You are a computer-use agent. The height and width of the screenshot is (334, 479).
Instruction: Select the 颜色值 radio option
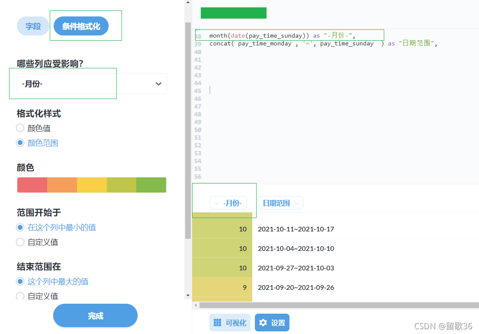pos(20,128)
